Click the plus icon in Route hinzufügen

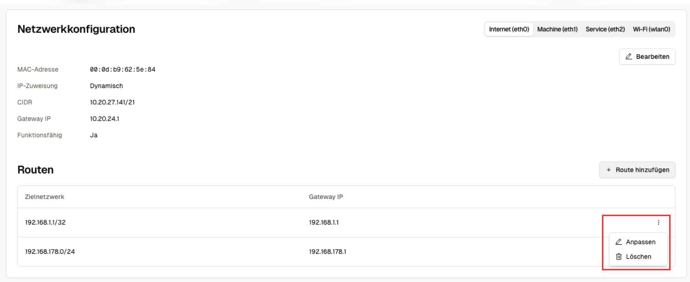pyautogui.click(x=608, y=170)
